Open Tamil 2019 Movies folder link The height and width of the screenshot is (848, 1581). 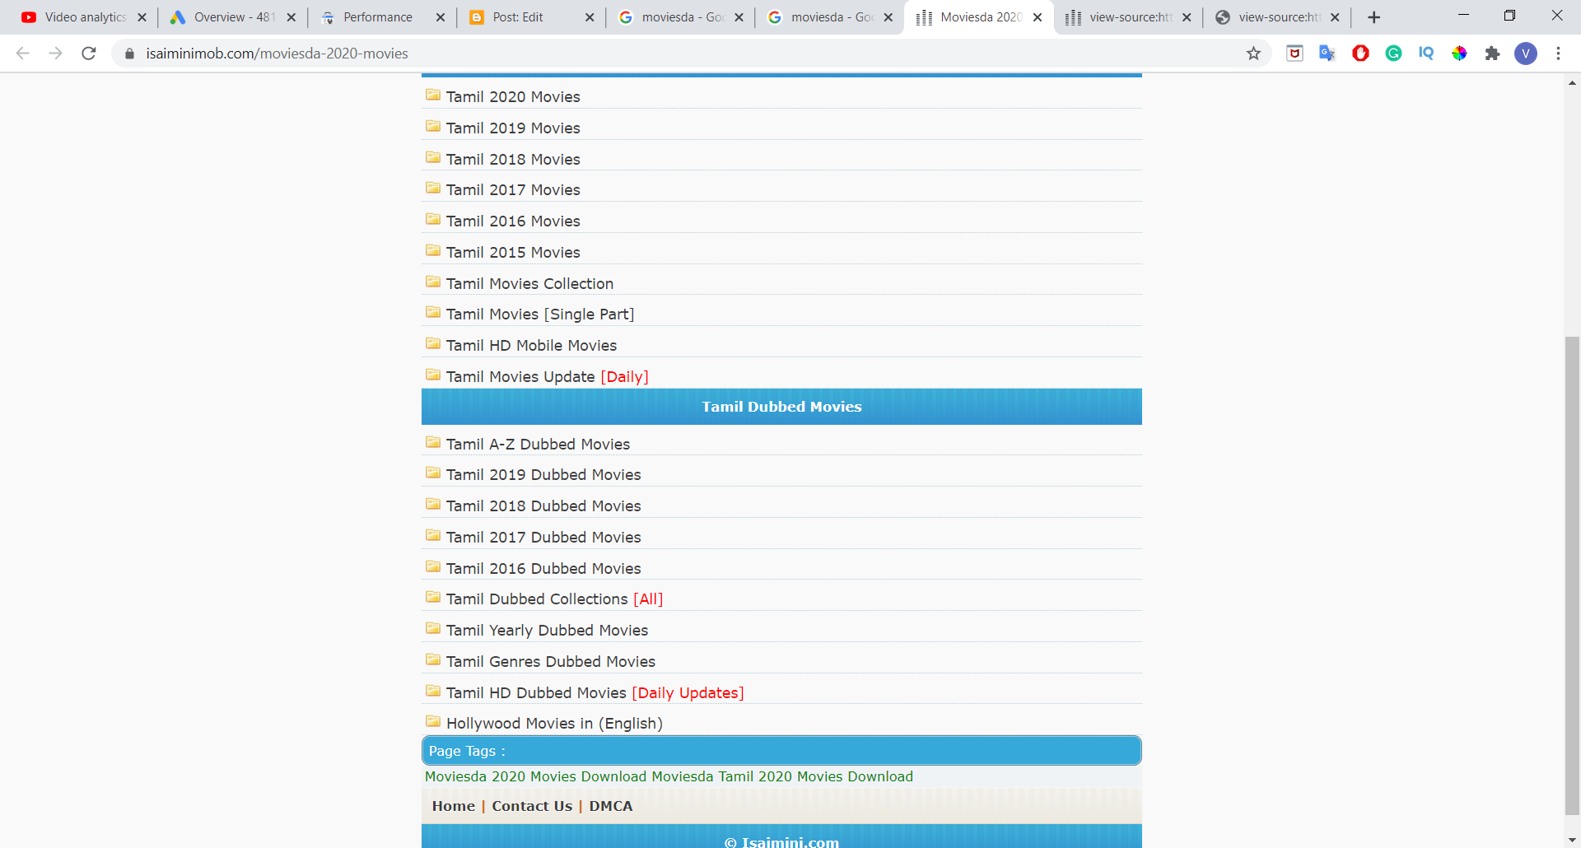pyautogui.click(x=513, y=128)
